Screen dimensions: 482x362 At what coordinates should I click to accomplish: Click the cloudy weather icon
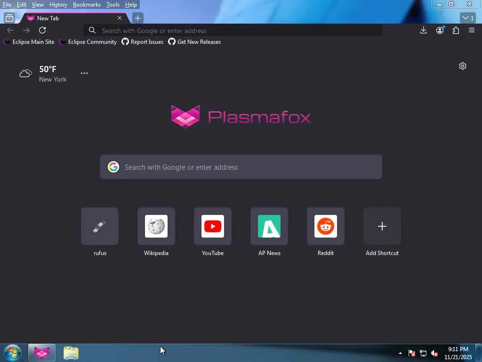pyautogui.click(x=25, y=73)
